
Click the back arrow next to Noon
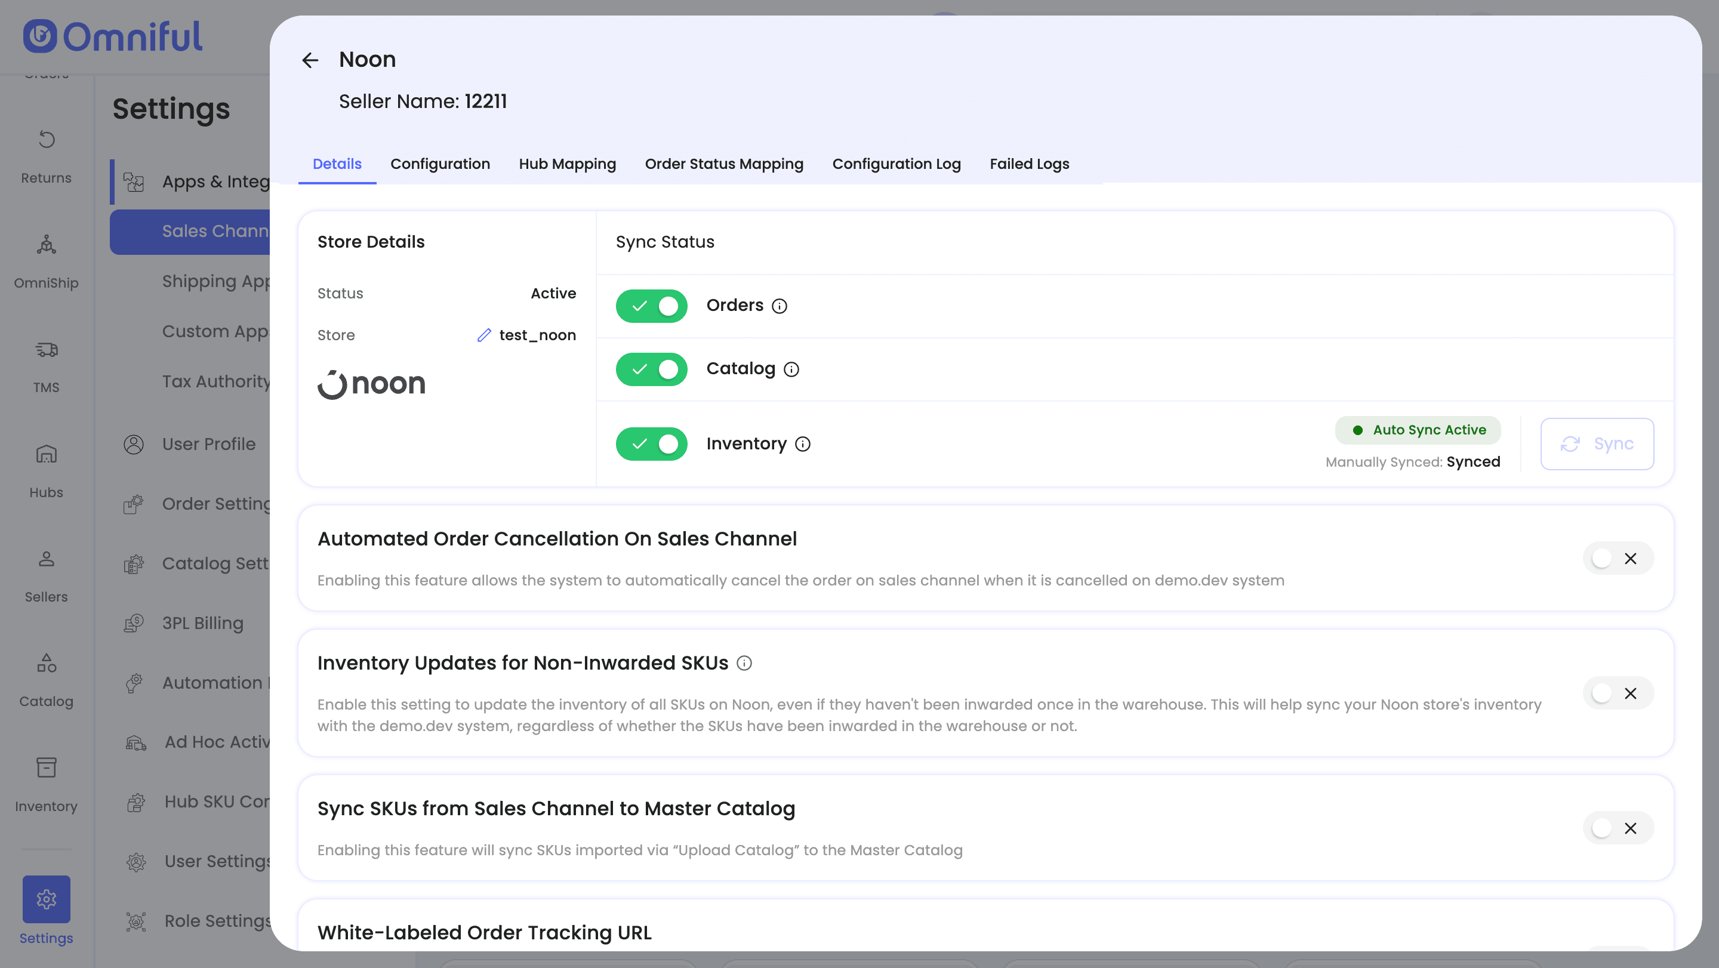pos(310,60)
